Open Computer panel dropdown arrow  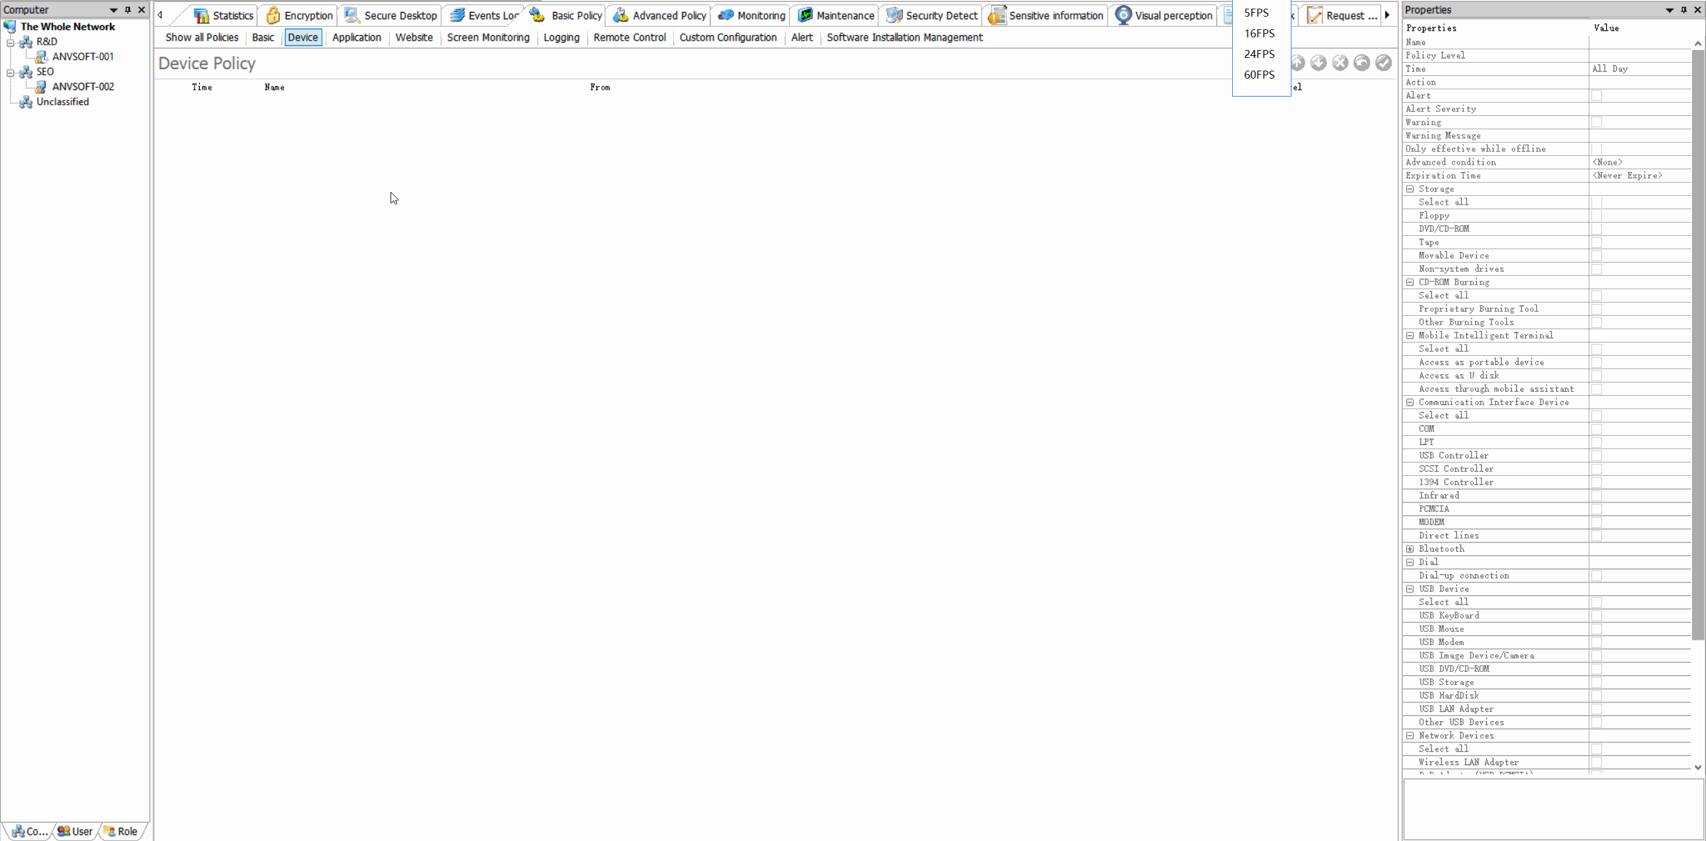click(113, 10)
